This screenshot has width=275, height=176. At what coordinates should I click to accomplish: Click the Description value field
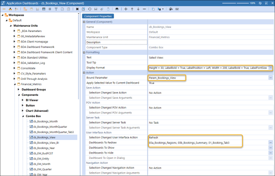coord(211,42)
